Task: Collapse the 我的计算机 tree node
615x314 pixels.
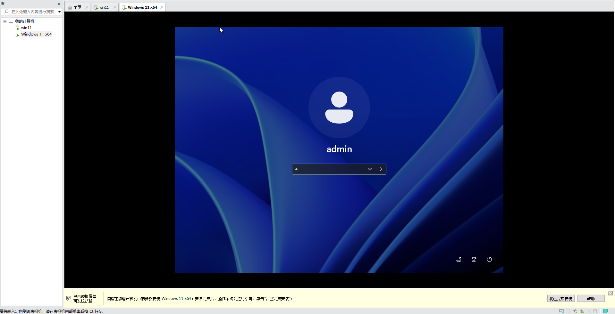Action: point(5,21)
